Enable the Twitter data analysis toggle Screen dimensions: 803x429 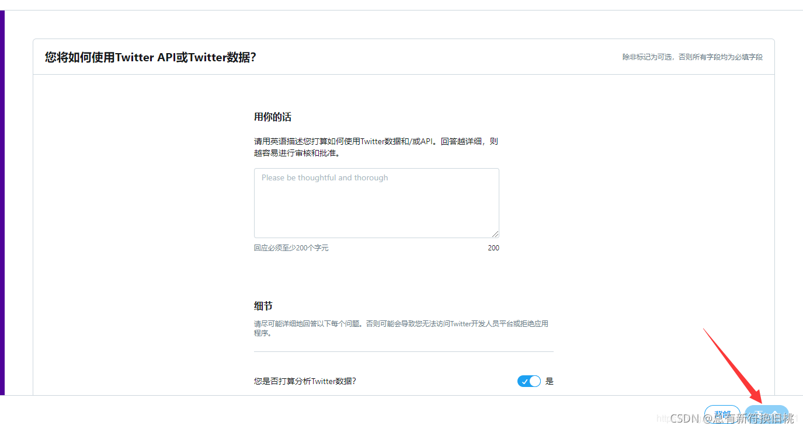click(x=529, y=381)
